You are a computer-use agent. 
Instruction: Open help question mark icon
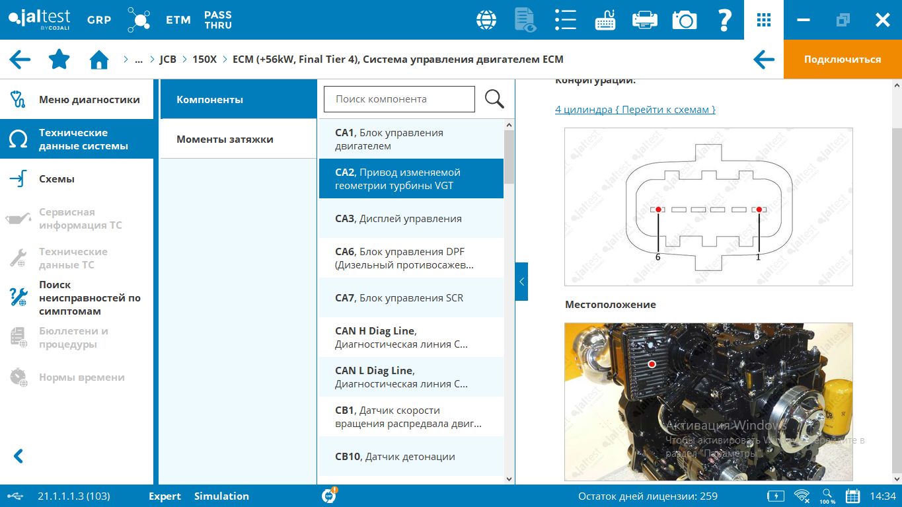(x=724, y=20)
